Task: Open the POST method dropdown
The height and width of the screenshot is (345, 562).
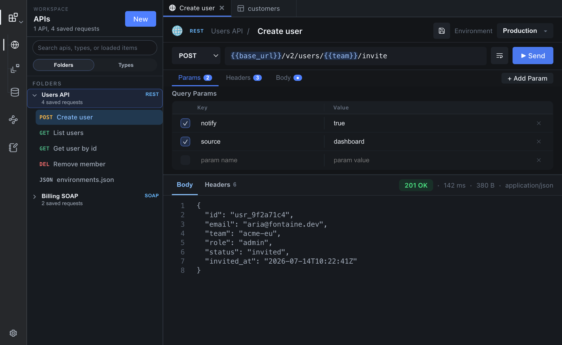Action: click(x=196, y=56)
